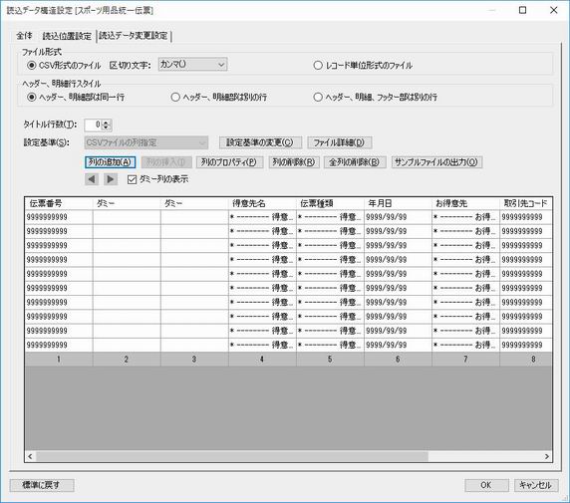This screenshot has width=570, height=503.
Task: Click the 設定基準の変更(C) button
Action: (x=260, y=142)
